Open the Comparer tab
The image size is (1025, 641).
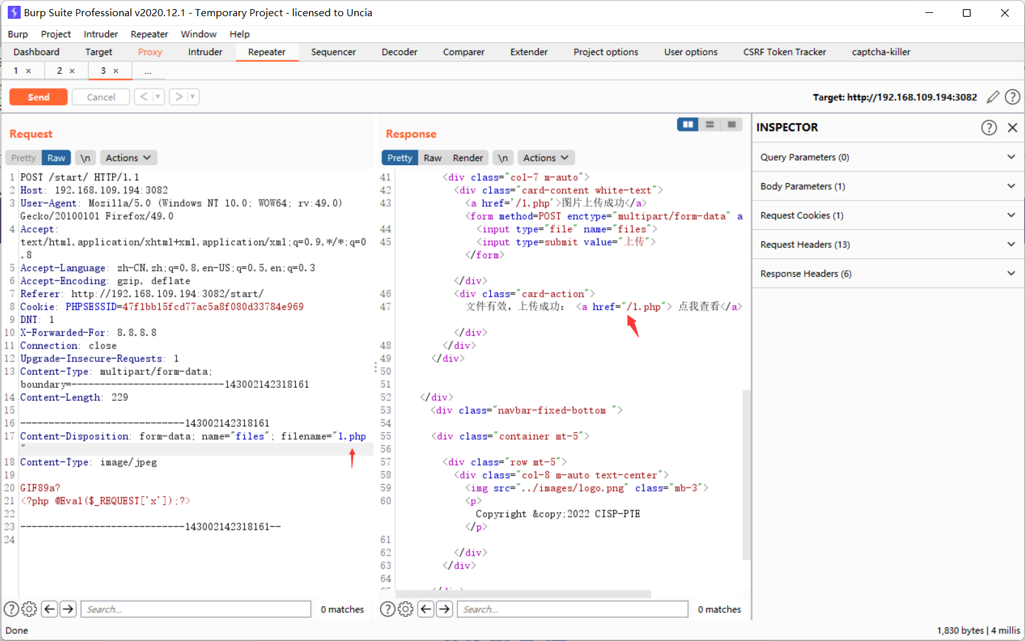[x=464, y=52]
